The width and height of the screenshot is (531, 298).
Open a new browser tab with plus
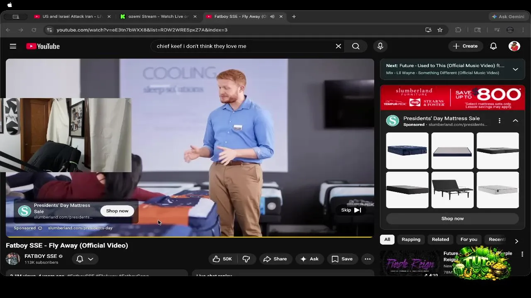pyautogui.click(x=294, y=17)
